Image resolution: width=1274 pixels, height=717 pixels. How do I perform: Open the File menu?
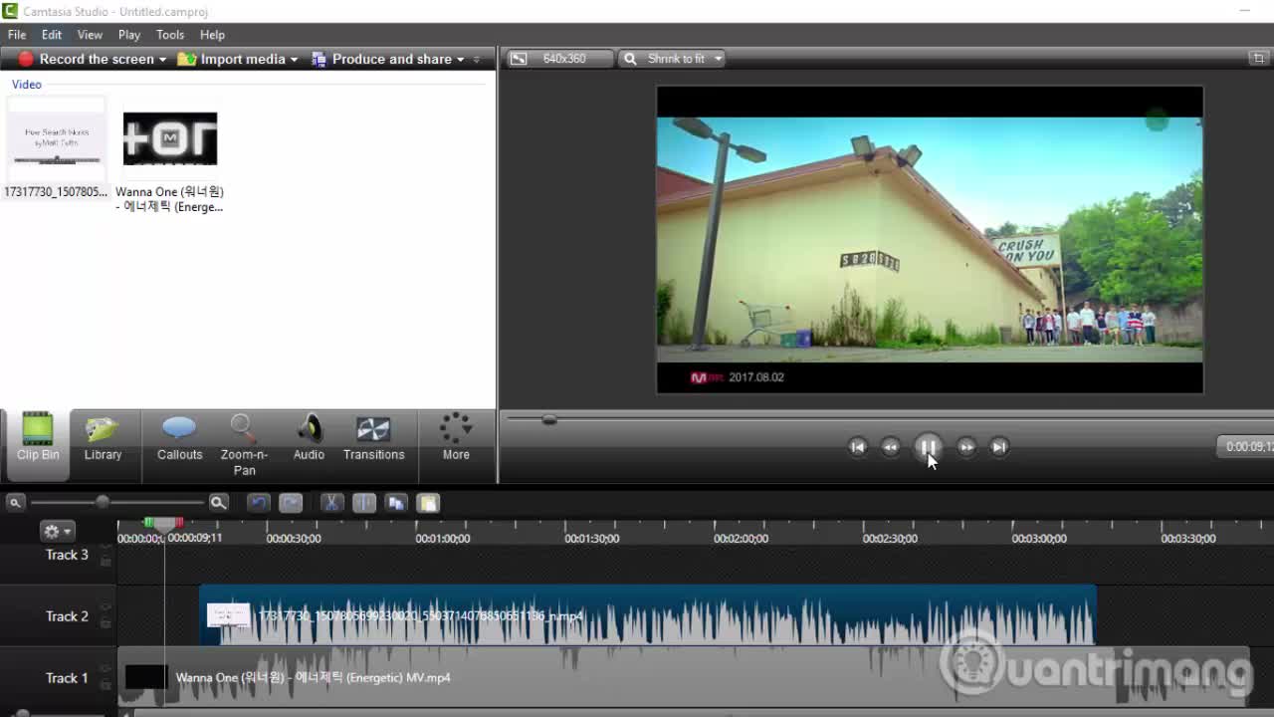coord(17,35)
